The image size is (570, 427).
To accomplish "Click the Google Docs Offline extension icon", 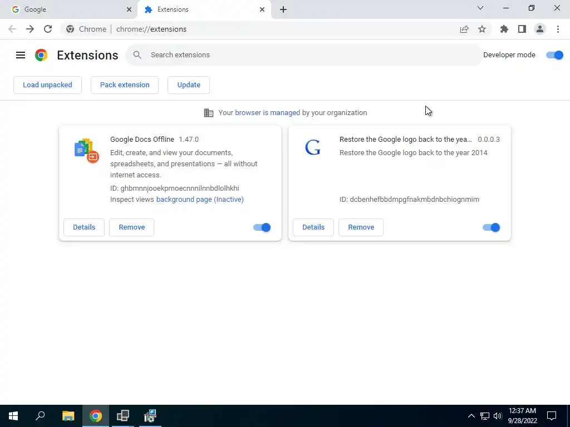I will click(86, 150).
